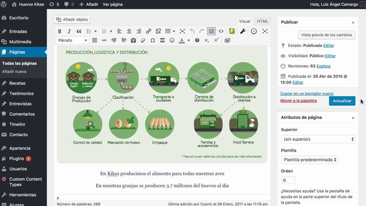Open the Superior parent page dropdown
Screen dimensions: 366x206
click(x=318, y=139)
